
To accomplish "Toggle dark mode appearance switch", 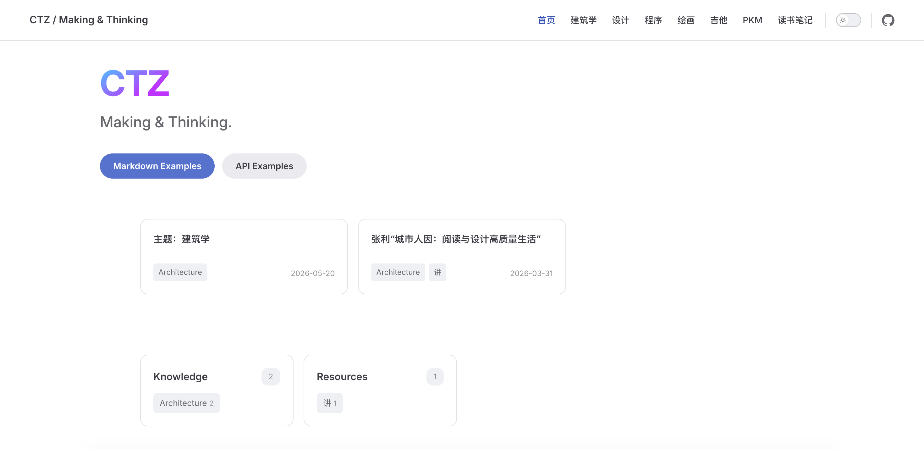I will point(848,20).
